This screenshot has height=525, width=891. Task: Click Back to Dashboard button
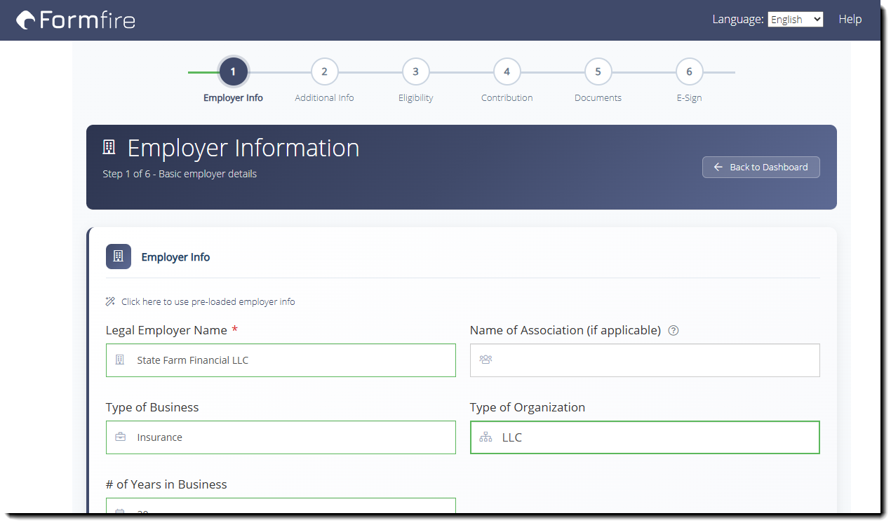pos(761,167)
